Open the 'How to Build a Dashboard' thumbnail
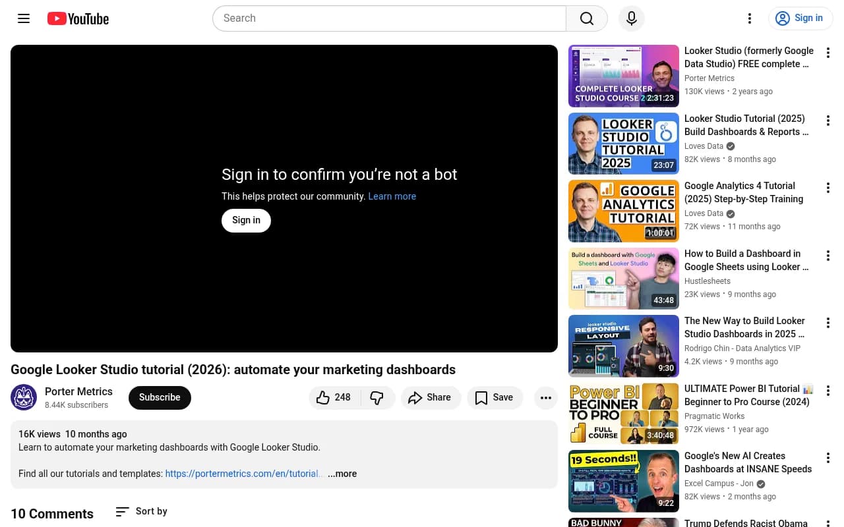844x527 pixels. coord(623,278)
